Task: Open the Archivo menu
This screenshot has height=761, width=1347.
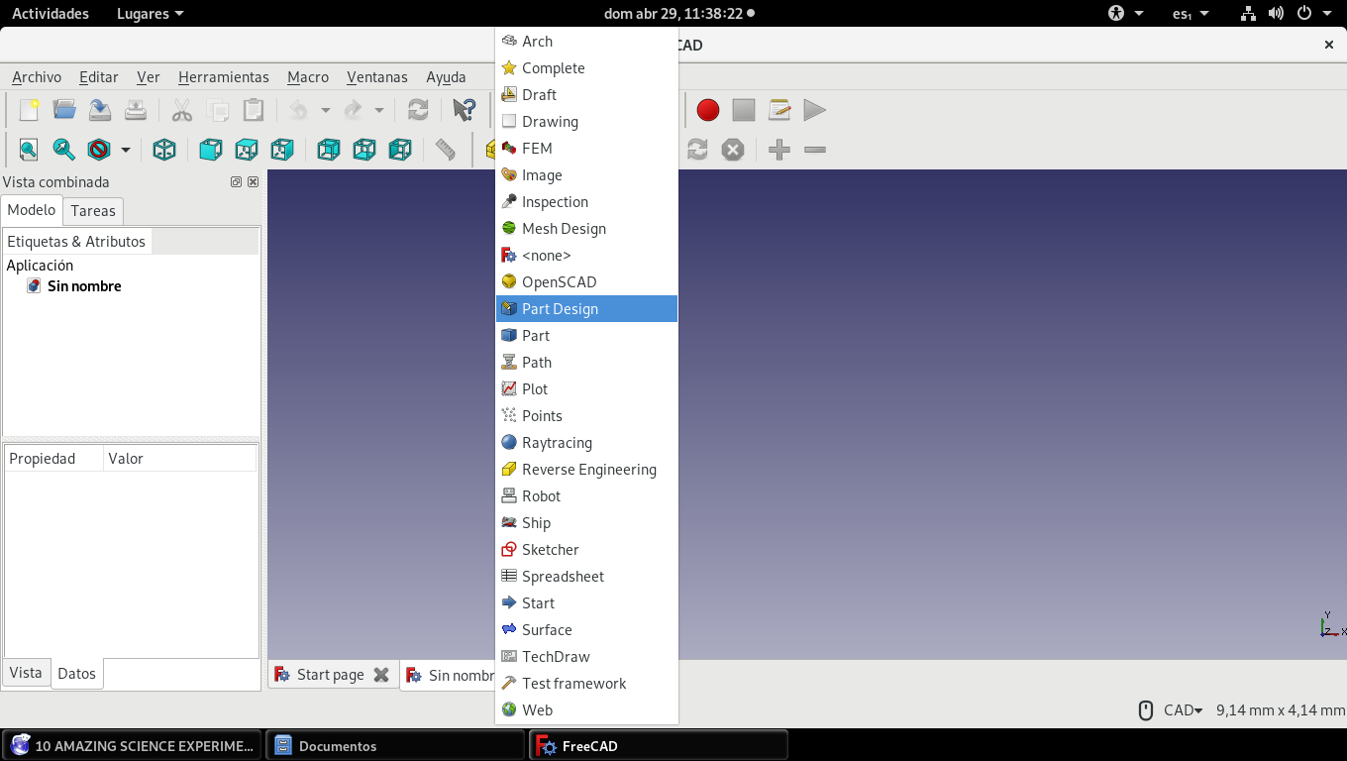Action: [x=37, y=76]
